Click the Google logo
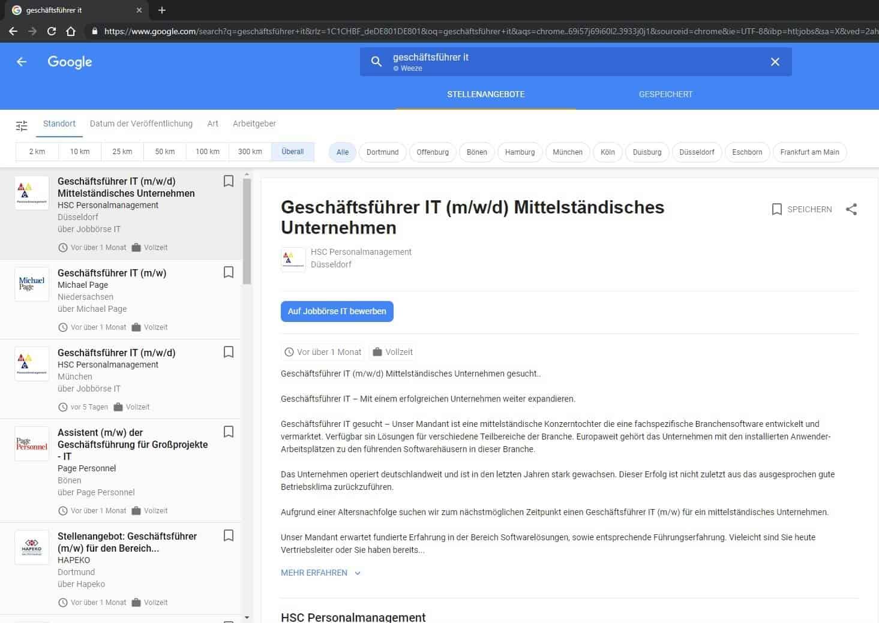The image size is (879, 623). 70,62
